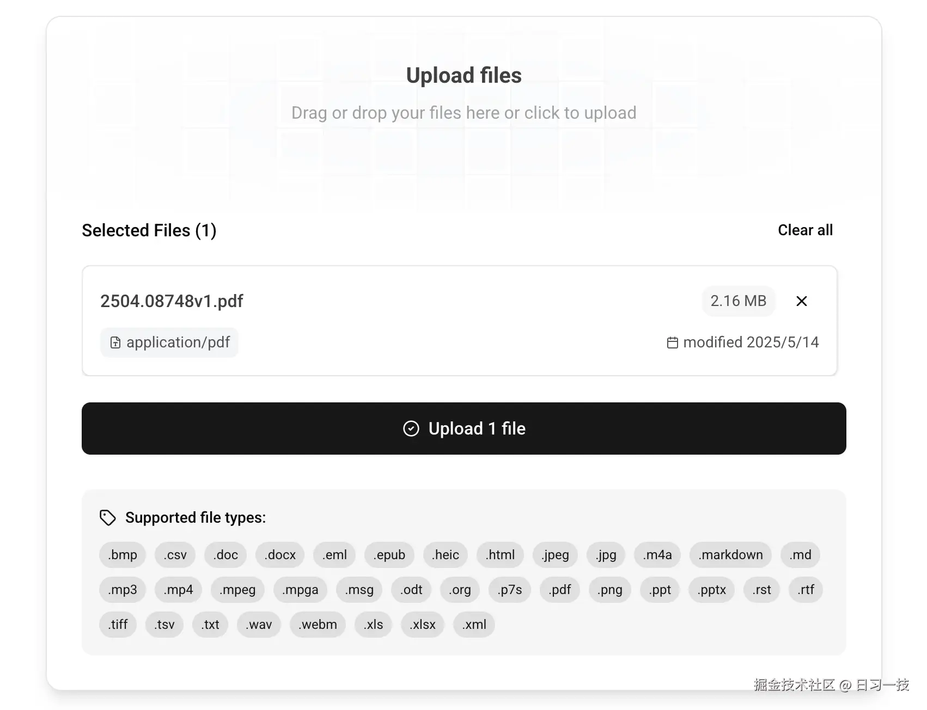This screenshot has width=927, height=710.
Task: Select the .pdf supported file type chip
Action: coord(559,590)
